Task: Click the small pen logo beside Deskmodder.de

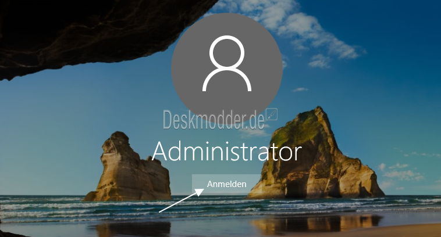Action: point(272,114)
